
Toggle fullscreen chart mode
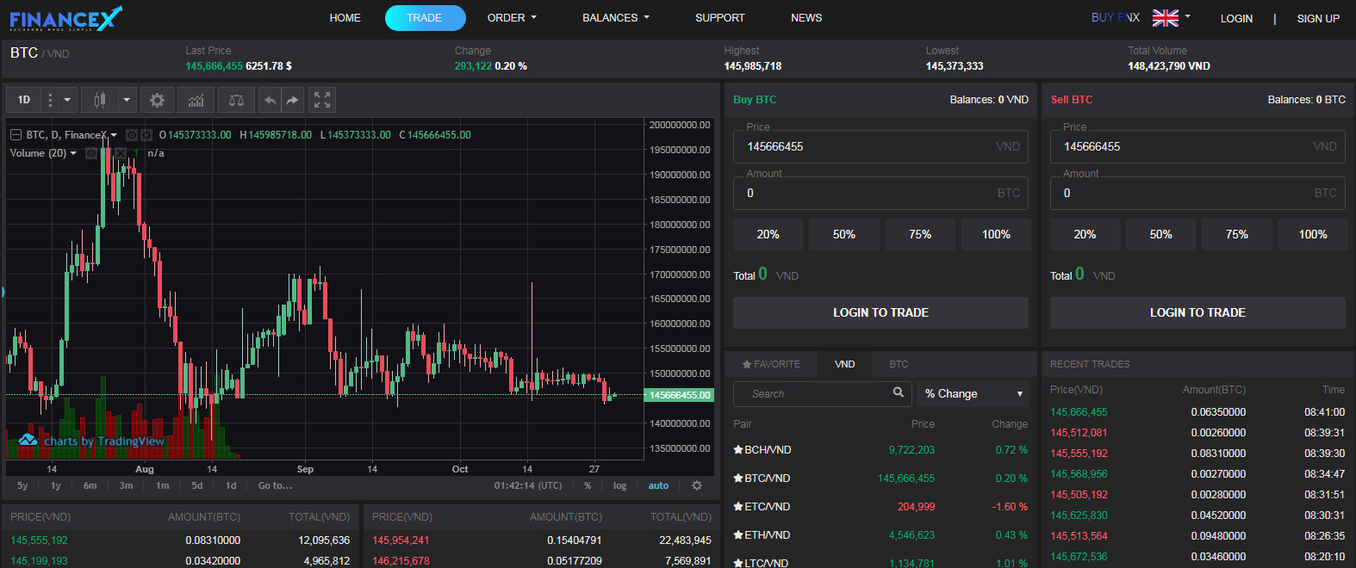[322, 100]
